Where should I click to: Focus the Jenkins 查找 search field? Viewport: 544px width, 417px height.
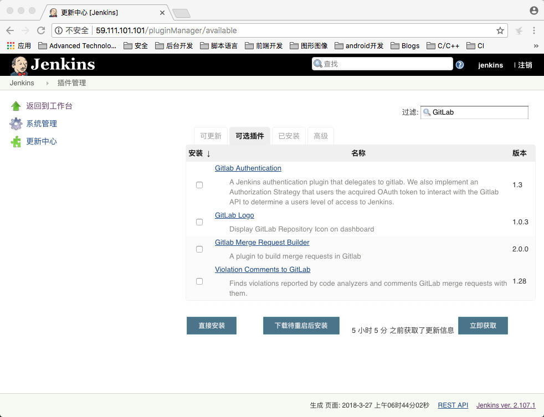(x=382, y=64)
